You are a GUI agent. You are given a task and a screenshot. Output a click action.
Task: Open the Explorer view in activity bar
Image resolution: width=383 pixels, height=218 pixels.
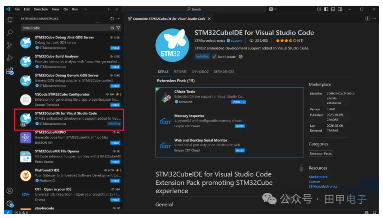tap(10, 20)
